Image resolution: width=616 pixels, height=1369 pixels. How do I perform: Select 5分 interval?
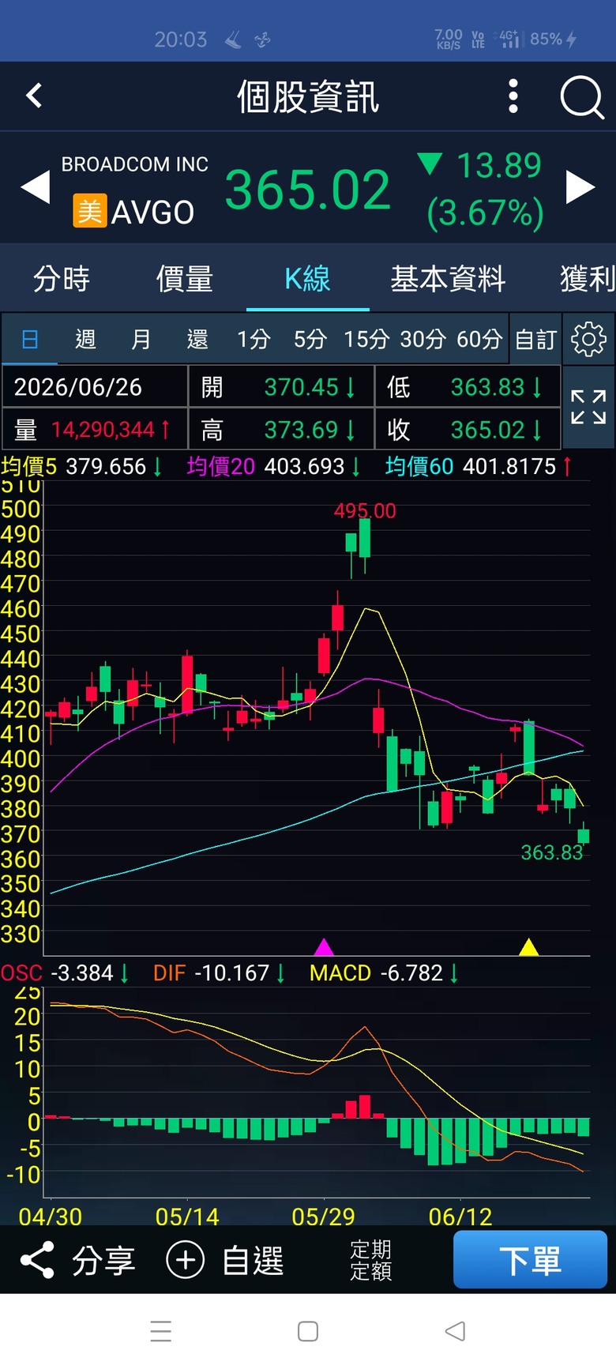tap(310, 340)
